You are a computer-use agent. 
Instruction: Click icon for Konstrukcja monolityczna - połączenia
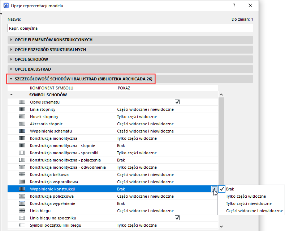coord(22,160)
